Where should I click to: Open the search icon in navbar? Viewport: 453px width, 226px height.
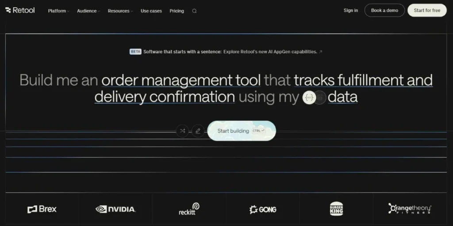[195, 11]
